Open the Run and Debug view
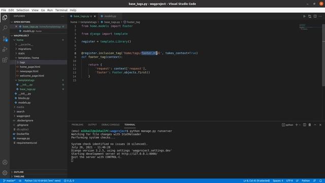 pyautogui.click(x=5, y=49)
